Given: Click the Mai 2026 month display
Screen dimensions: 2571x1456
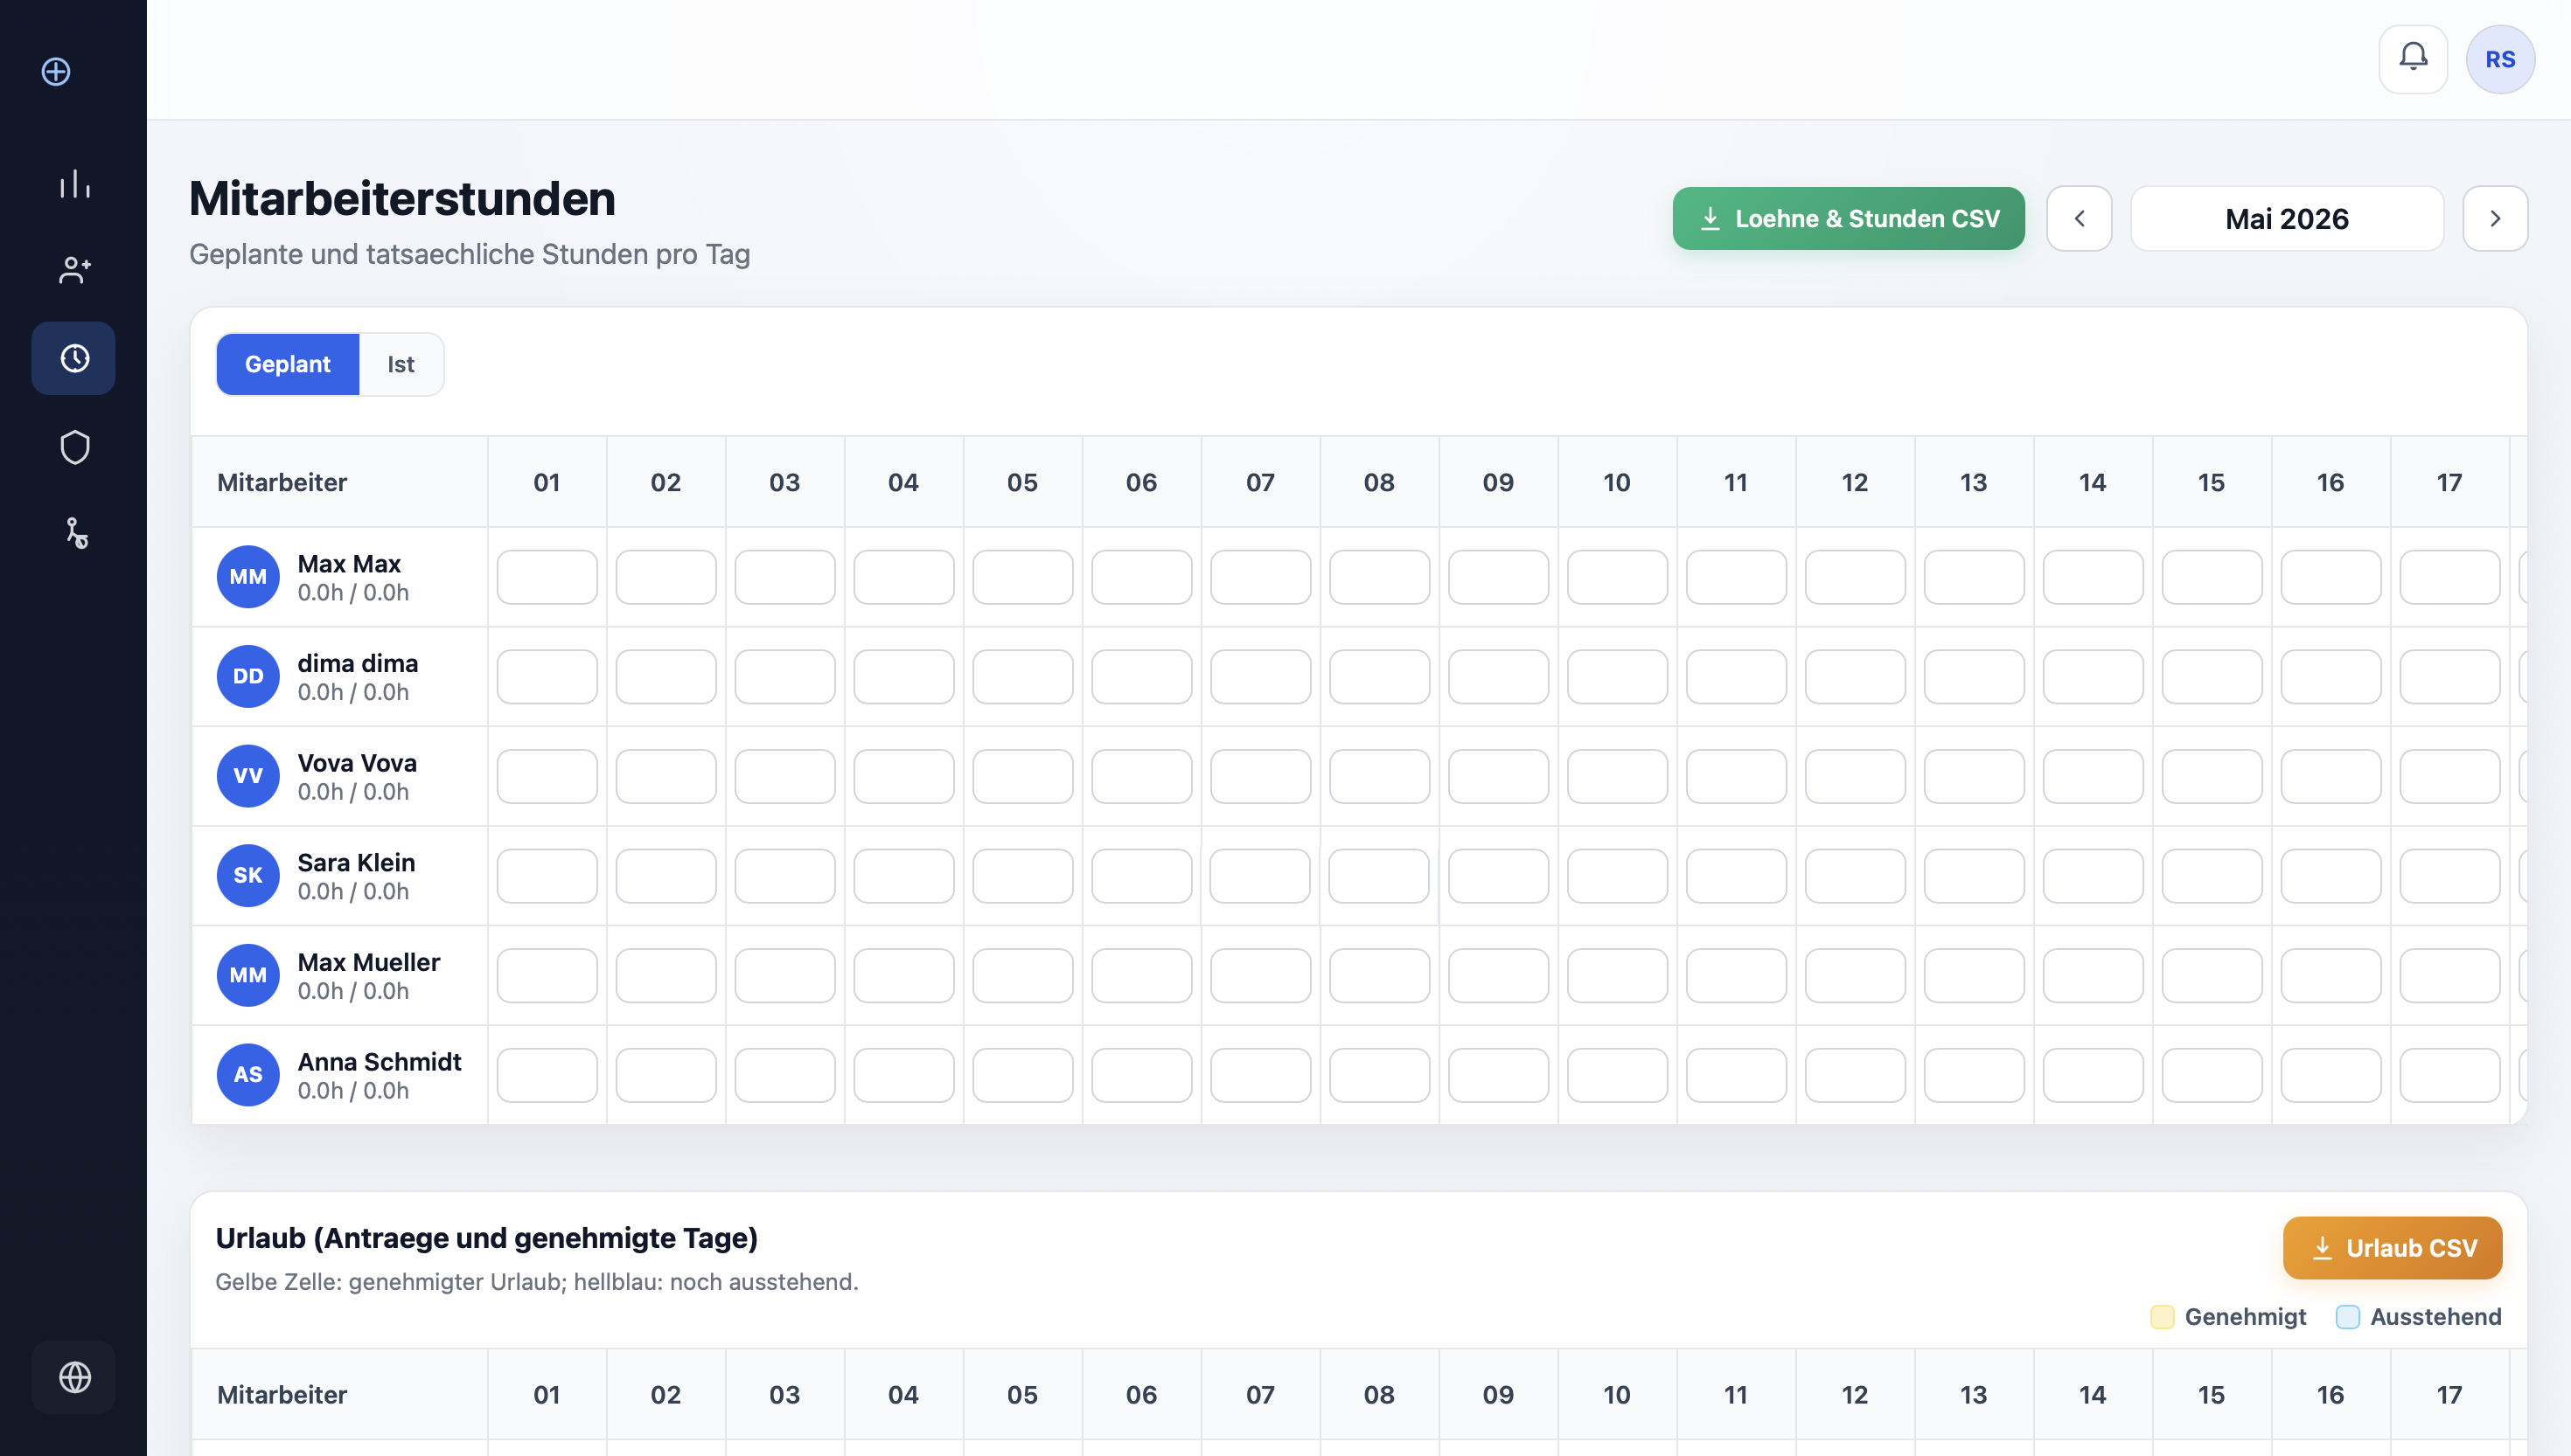Looking at the screenshot, I should click(x=2287, y=218).
